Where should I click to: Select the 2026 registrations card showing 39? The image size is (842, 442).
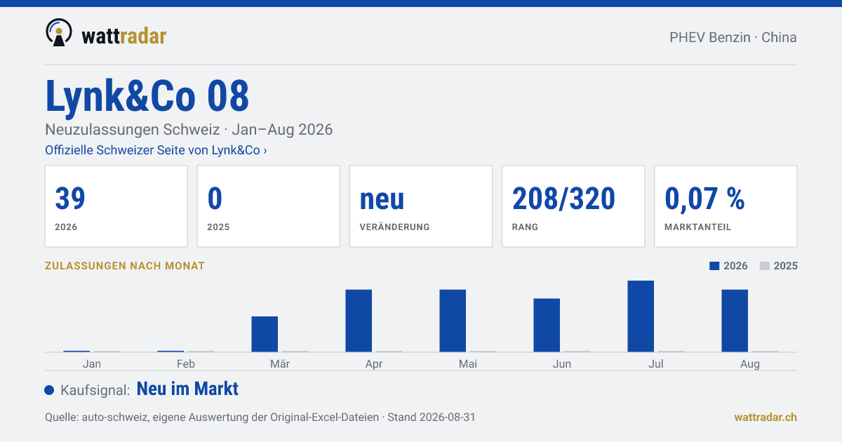click(116, 206)
